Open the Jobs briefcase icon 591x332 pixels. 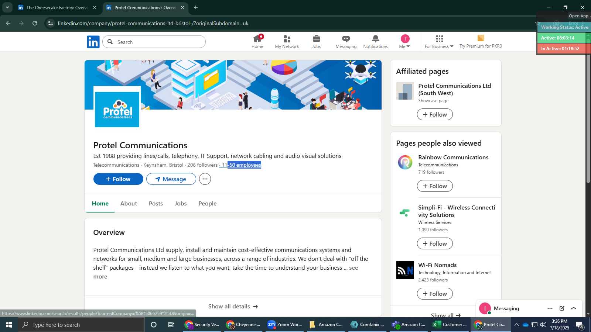coord(316,42)
